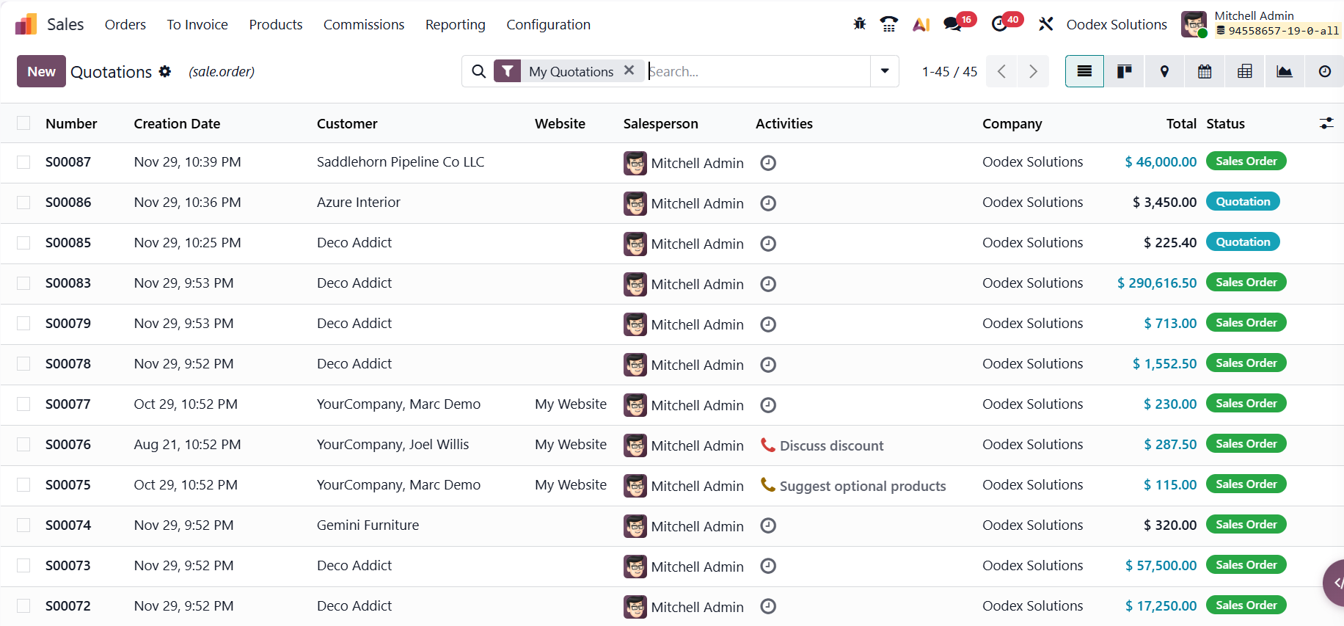Image resolution: width=1344 pixels, height=626 pixels.
Task: Switch to Kanban view
Action: click(1124, 71)
